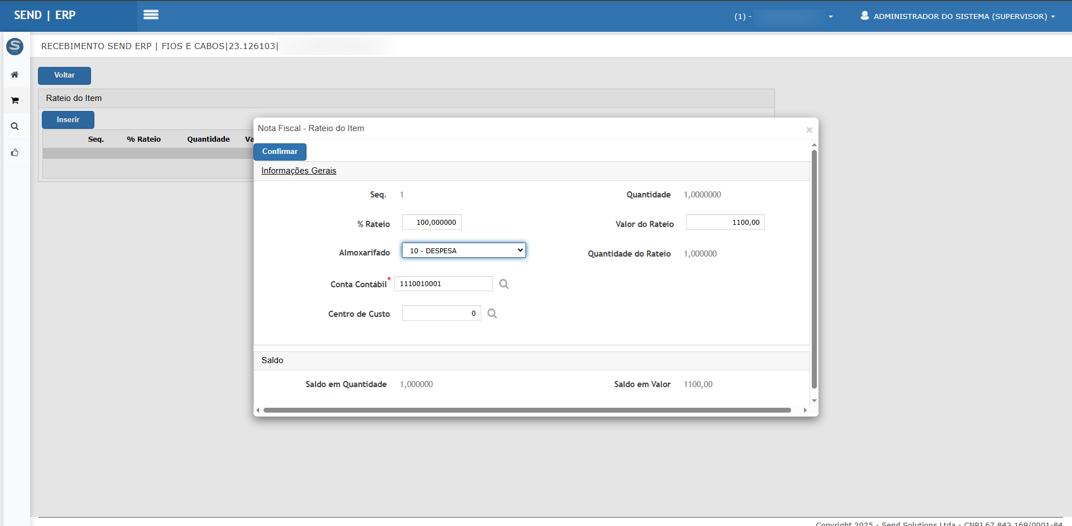Click the thumbs-up sidebar icon
Screen dimensions: 1072x526
[15, 152]
